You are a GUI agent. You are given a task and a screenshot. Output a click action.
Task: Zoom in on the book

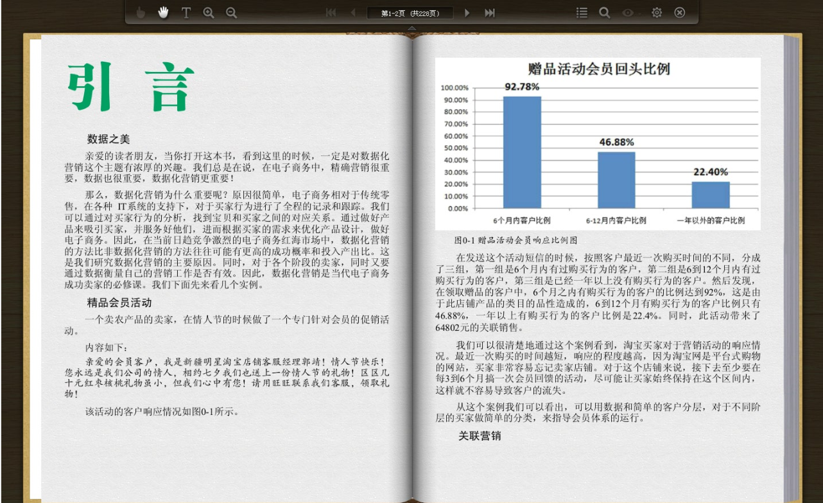coord(208,12)
